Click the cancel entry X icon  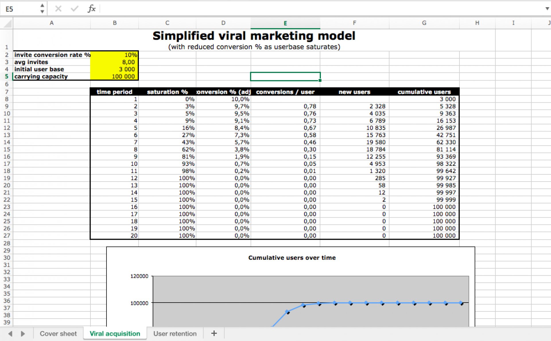(58, 9)
